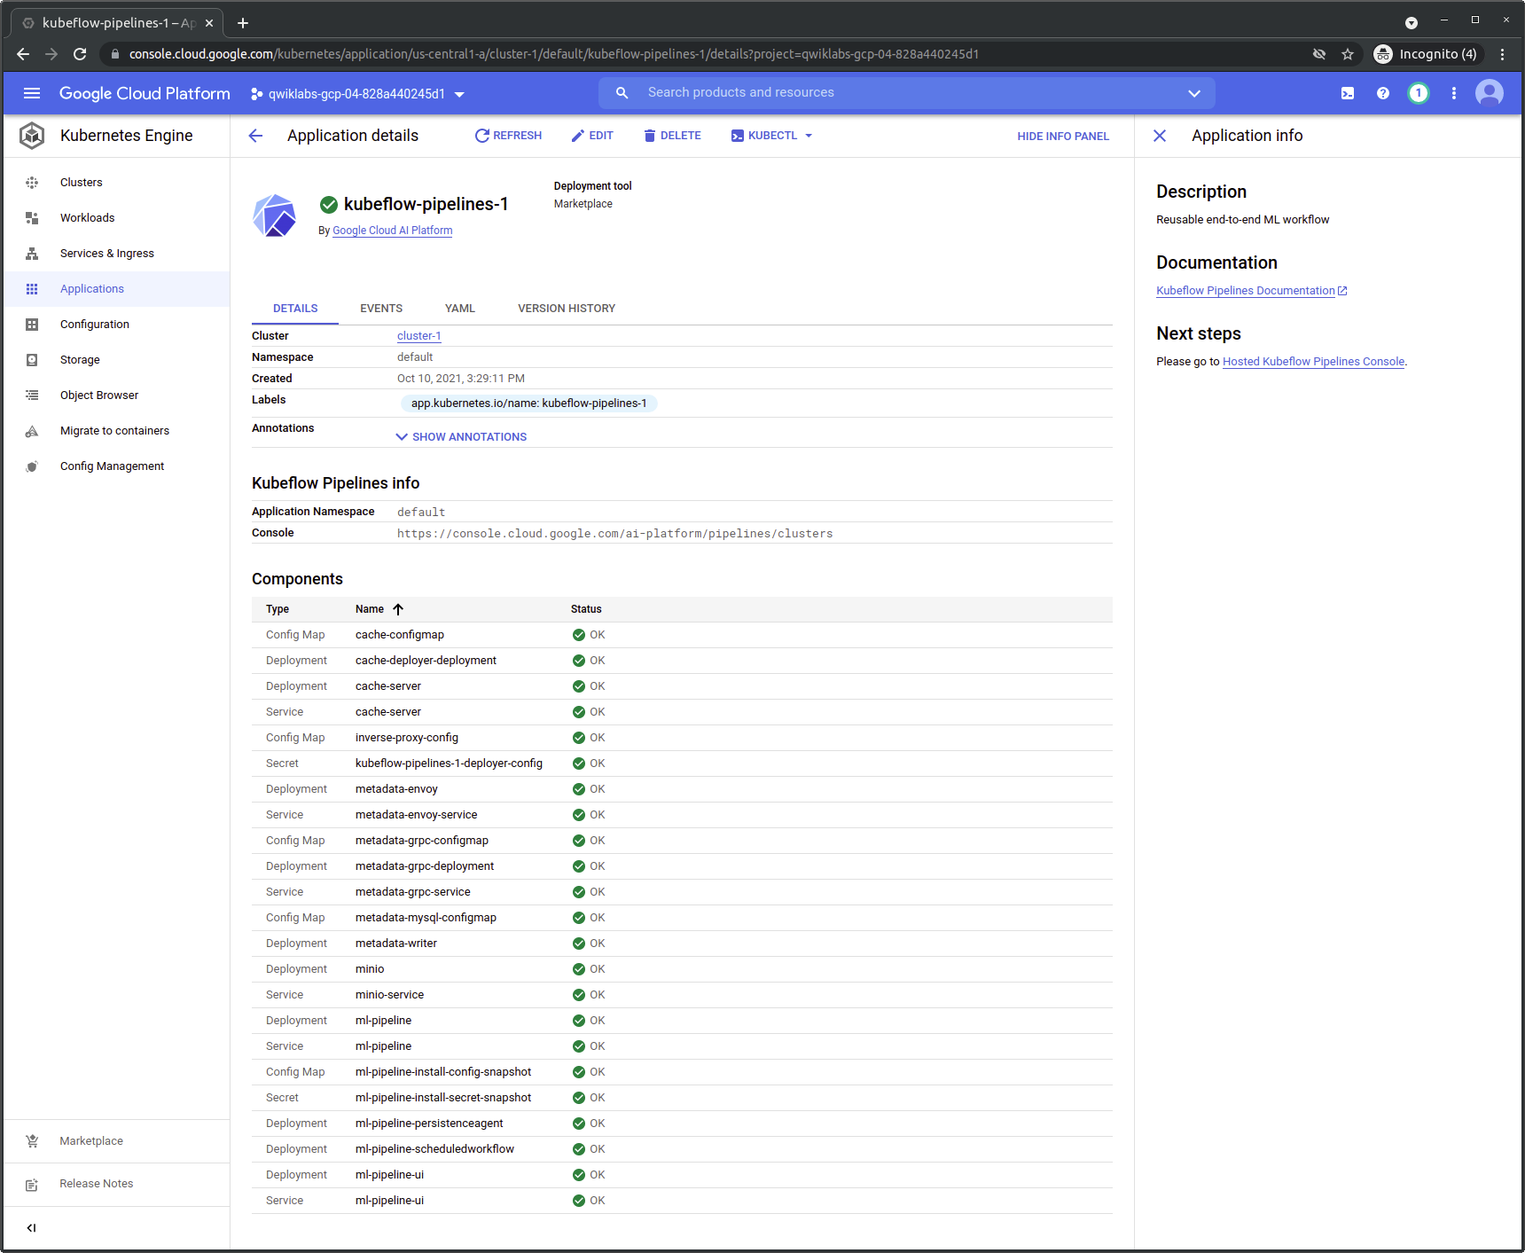
Task: Click the Configuration sidebar icon
Action: pyautogui.click(x=32, y=325)
